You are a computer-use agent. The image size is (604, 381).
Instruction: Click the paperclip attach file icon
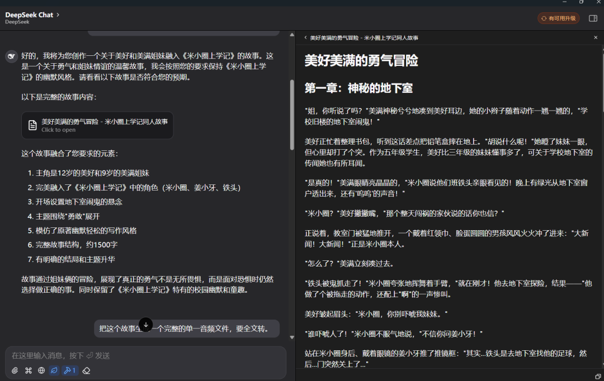tap(15, 370)
